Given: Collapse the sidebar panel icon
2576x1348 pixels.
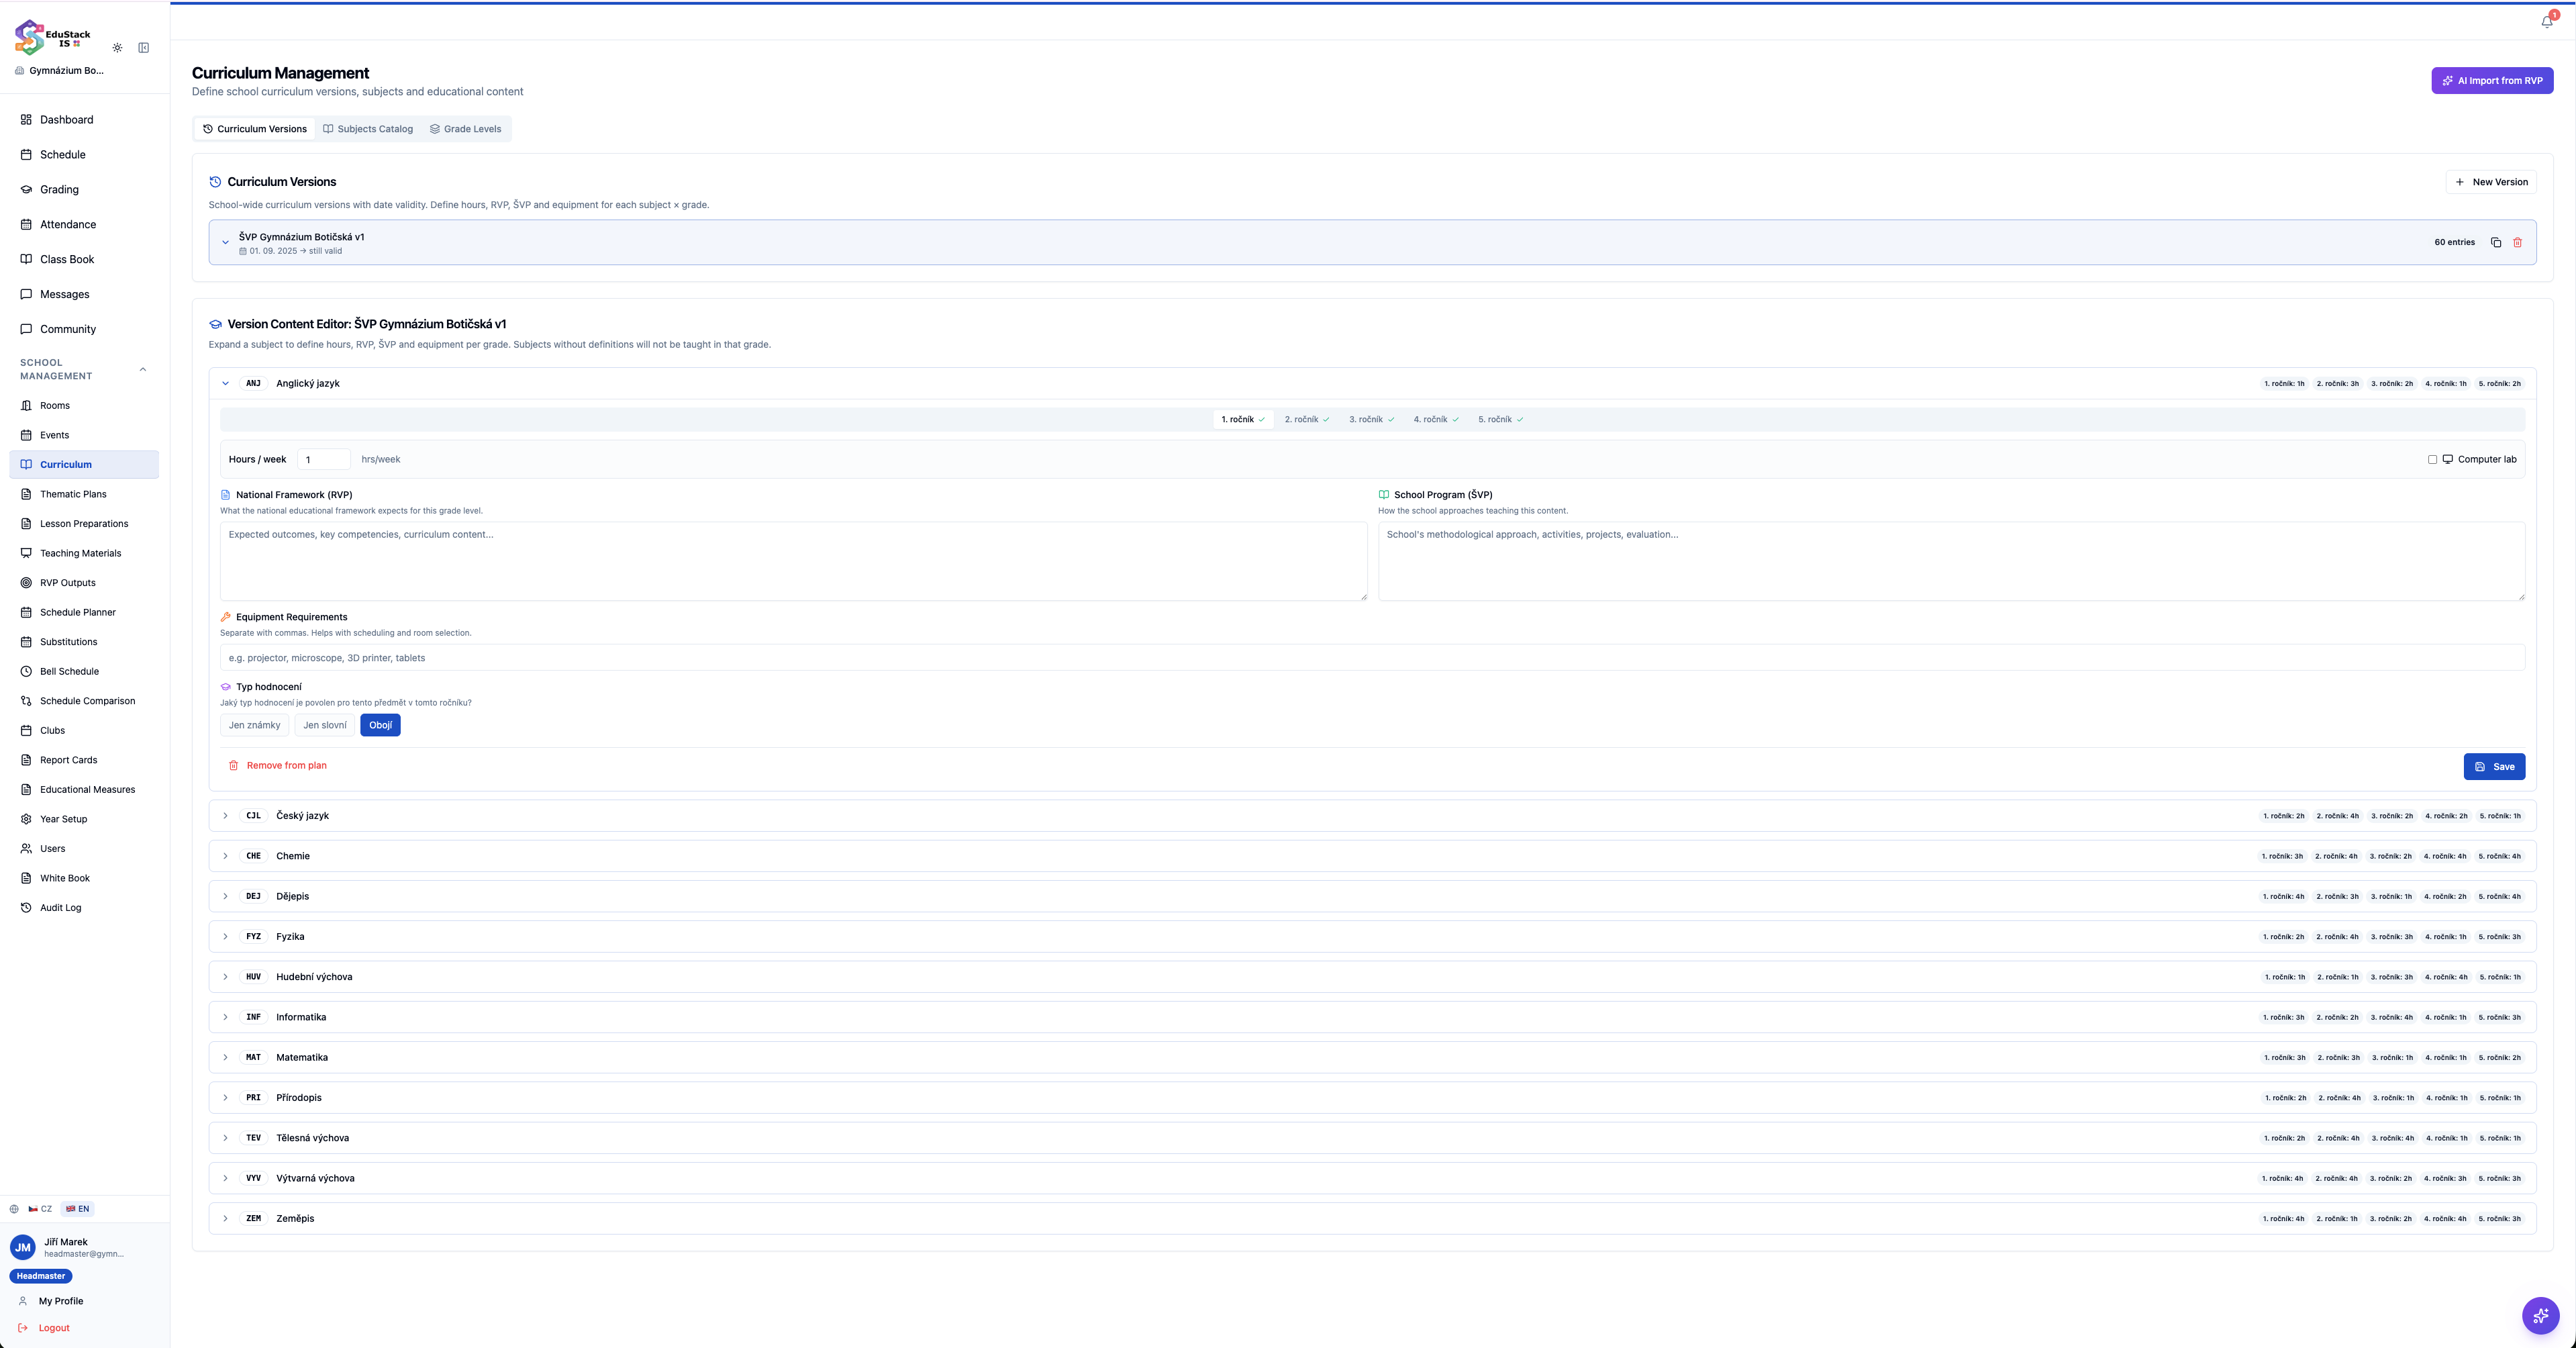Looking at the screenshot, I should (144, 48).
